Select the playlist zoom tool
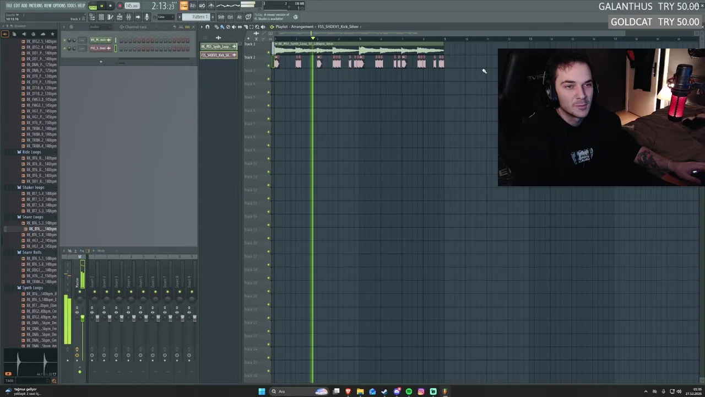 click(x=257, y=26)
